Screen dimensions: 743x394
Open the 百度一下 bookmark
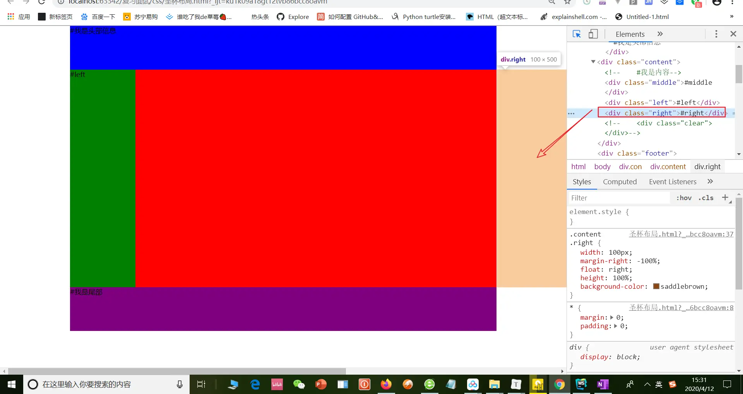tap(98, 17)
